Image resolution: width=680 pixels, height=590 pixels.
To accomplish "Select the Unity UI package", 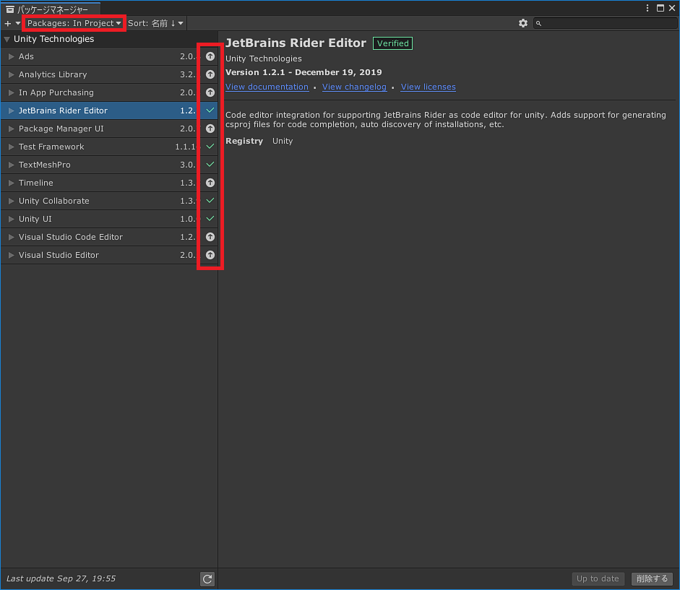I will [x=109, y=219].
